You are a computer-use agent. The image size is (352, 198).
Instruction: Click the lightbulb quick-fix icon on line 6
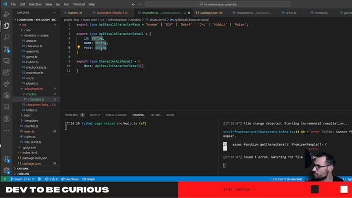[x=79, y=47]
